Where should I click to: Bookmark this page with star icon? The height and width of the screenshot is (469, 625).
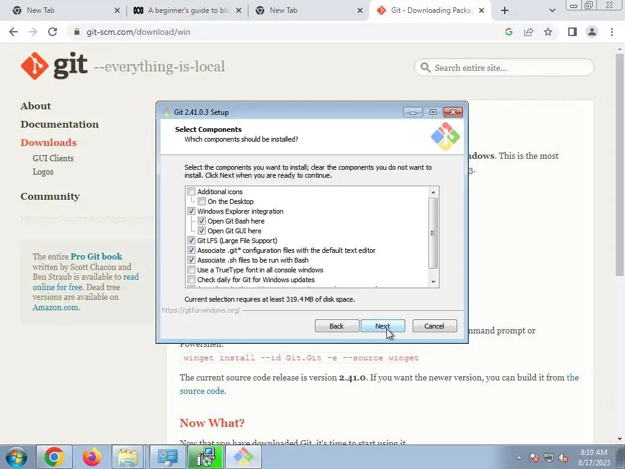tap(548, 32)
